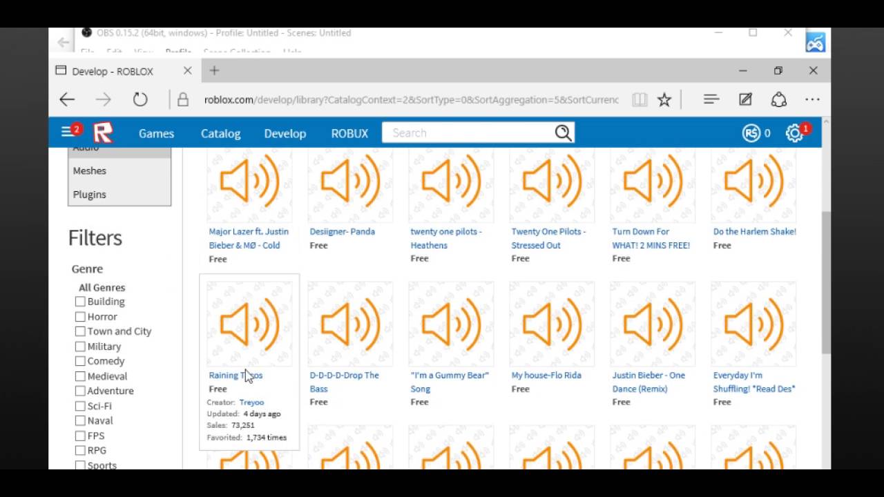The image size is (884, 497).
Task: Check the Military genre box
Action: click(x=80, y=347)
